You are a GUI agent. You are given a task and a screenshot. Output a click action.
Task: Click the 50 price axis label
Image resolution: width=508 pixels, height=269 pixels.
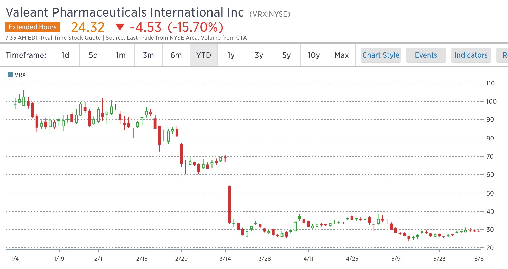click(x=490, y=193)
